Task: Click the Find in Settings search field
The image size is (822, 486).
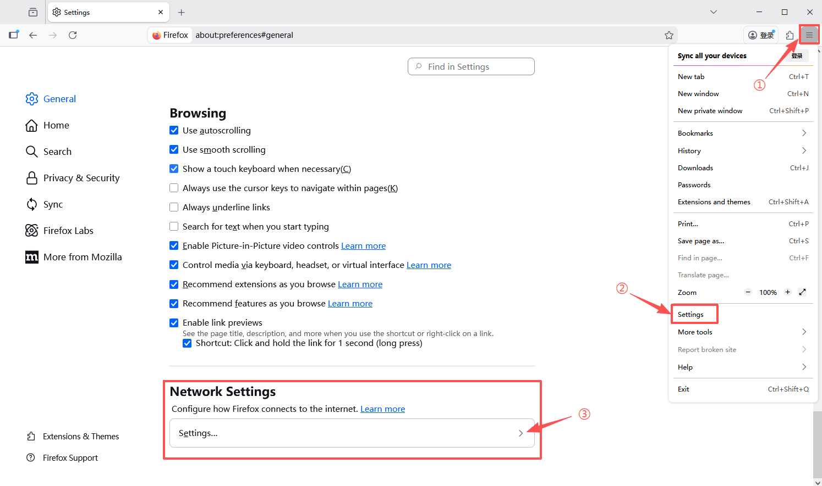Action: pyautogui.click(x=471, y=66)
